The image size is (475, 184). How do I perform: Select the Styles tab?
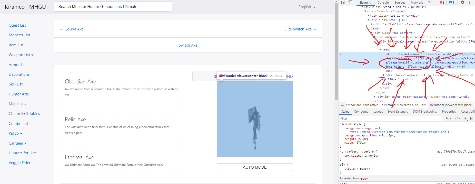pos(345,112)
